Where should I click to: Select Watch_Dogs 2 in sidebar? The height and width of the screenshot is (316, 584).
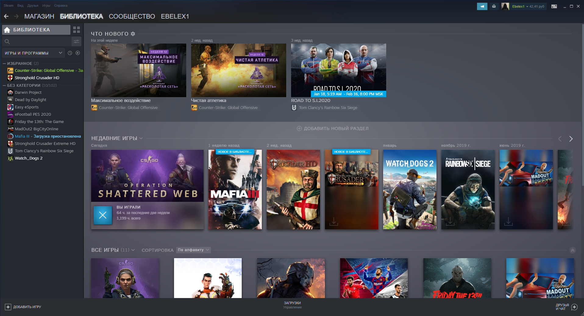click(29, 158)
